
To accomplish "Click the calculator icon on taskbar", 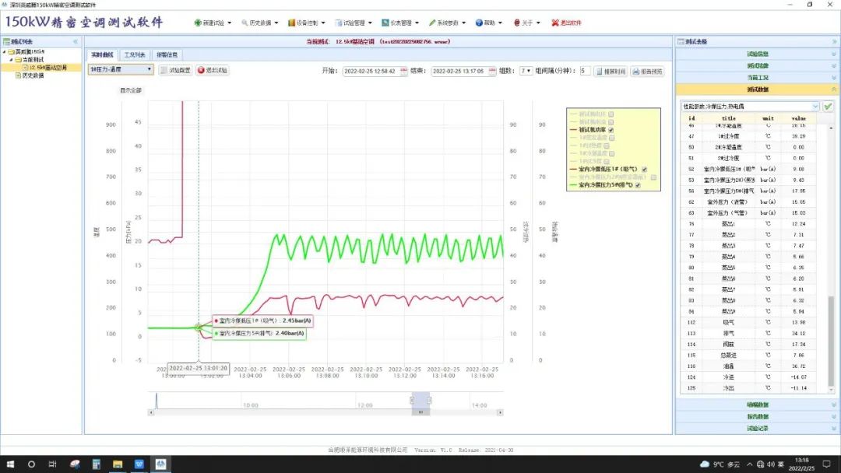I will pyautogui.click(x=96, y=464).
